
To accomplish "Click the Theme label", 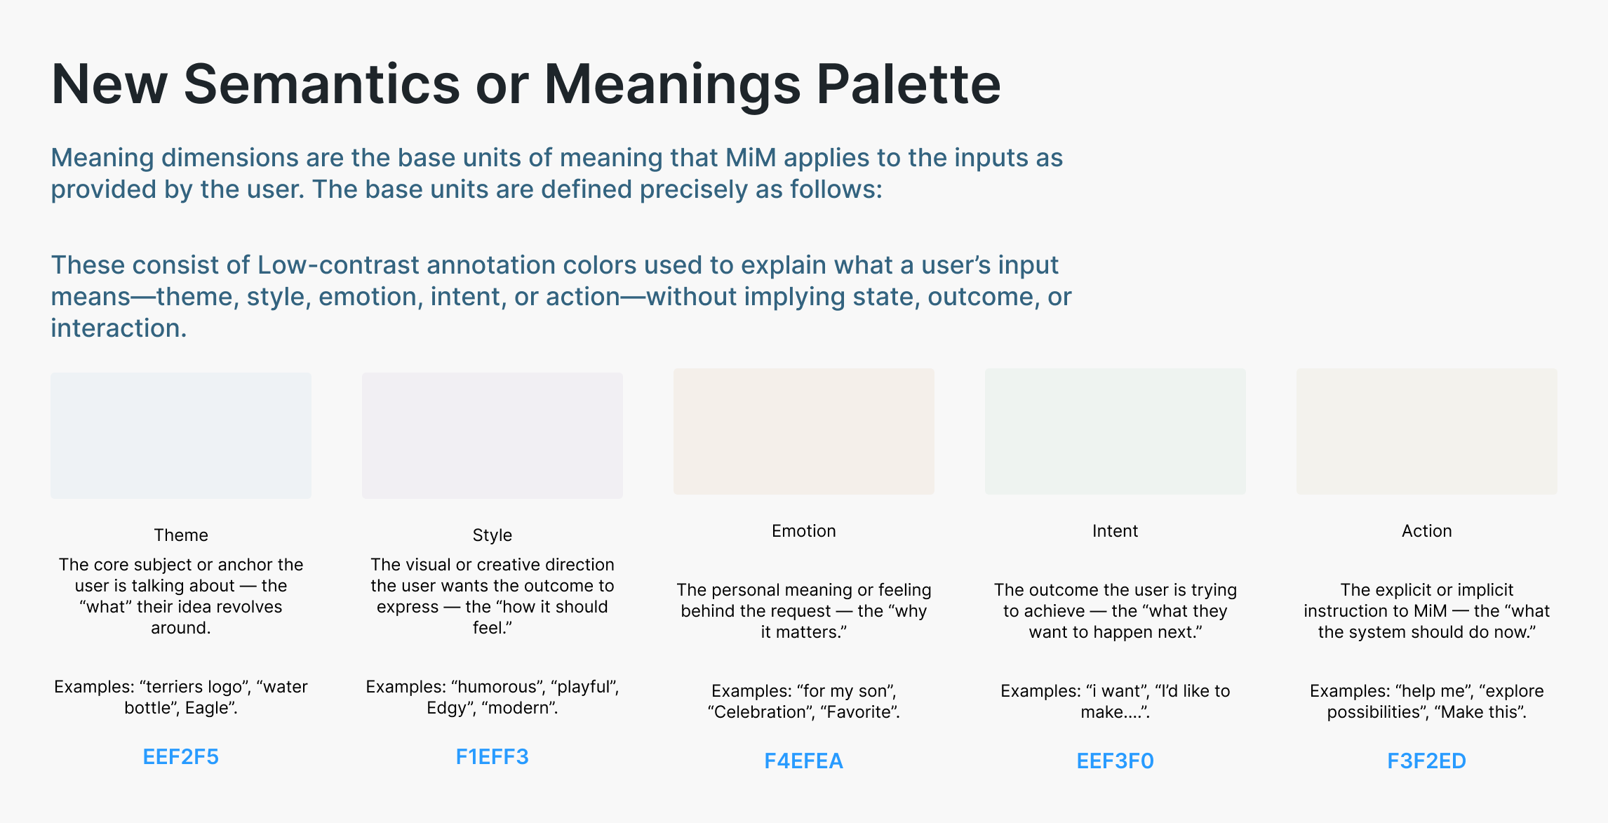I will 181,535.
